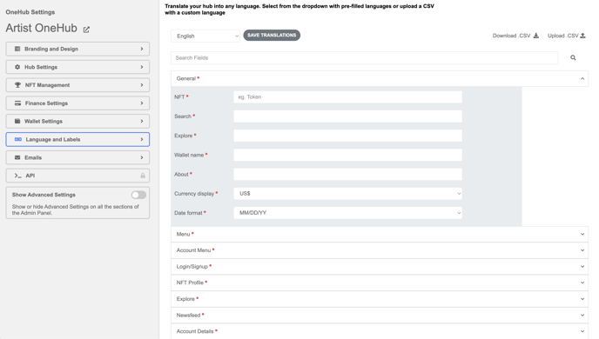Click the Upload .CSV arrow icon

click(x=582, y=36)
